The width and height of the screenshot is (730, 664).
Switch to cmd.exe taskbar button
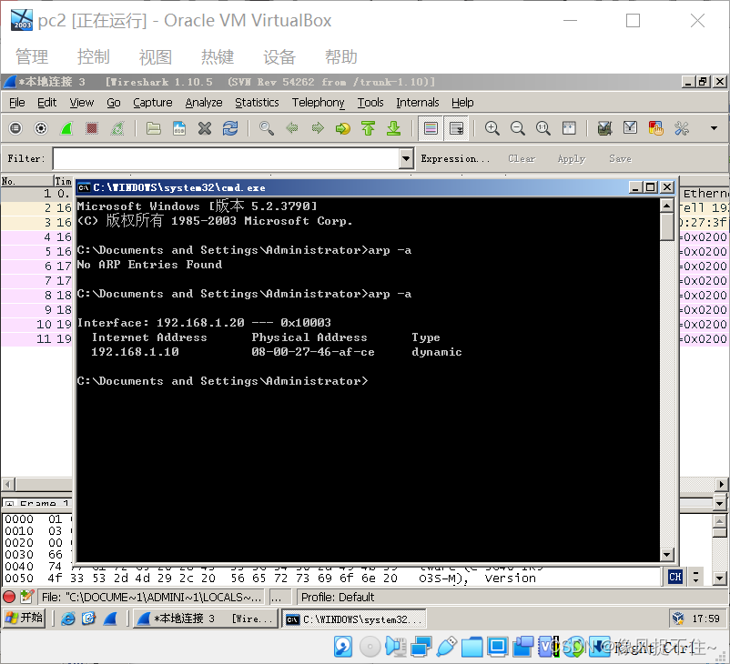tap(354, 619)
